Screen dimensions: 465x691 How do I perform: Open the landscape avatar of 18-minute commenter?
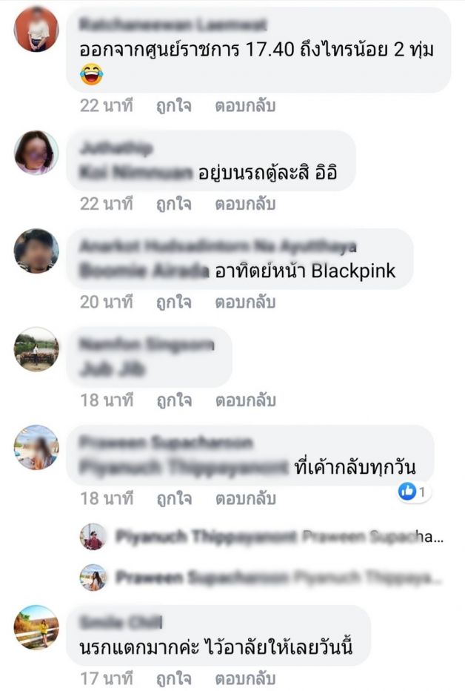tap(36, 349)
